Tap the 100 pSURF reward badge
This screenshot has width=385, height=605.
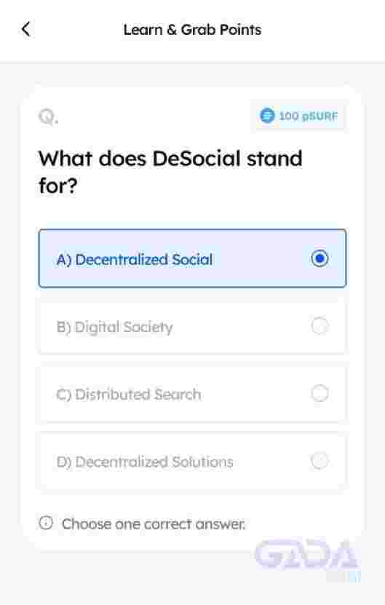(299, 116)
